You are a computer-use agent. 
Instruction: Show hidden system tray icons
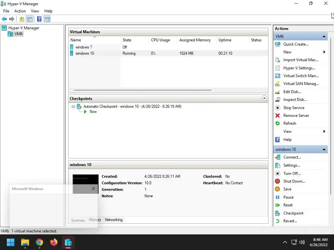tap(285, 242)
